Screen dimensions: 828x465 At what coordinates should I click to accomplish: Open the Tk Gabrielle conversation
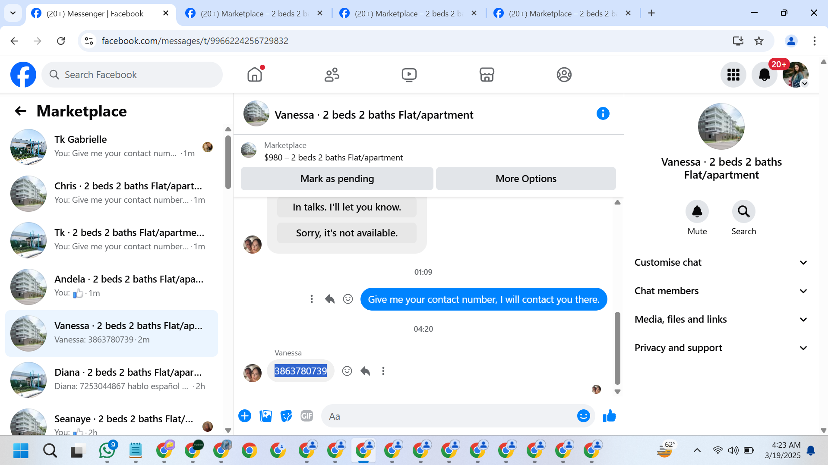pyautogui.click(x=112, y=147)
